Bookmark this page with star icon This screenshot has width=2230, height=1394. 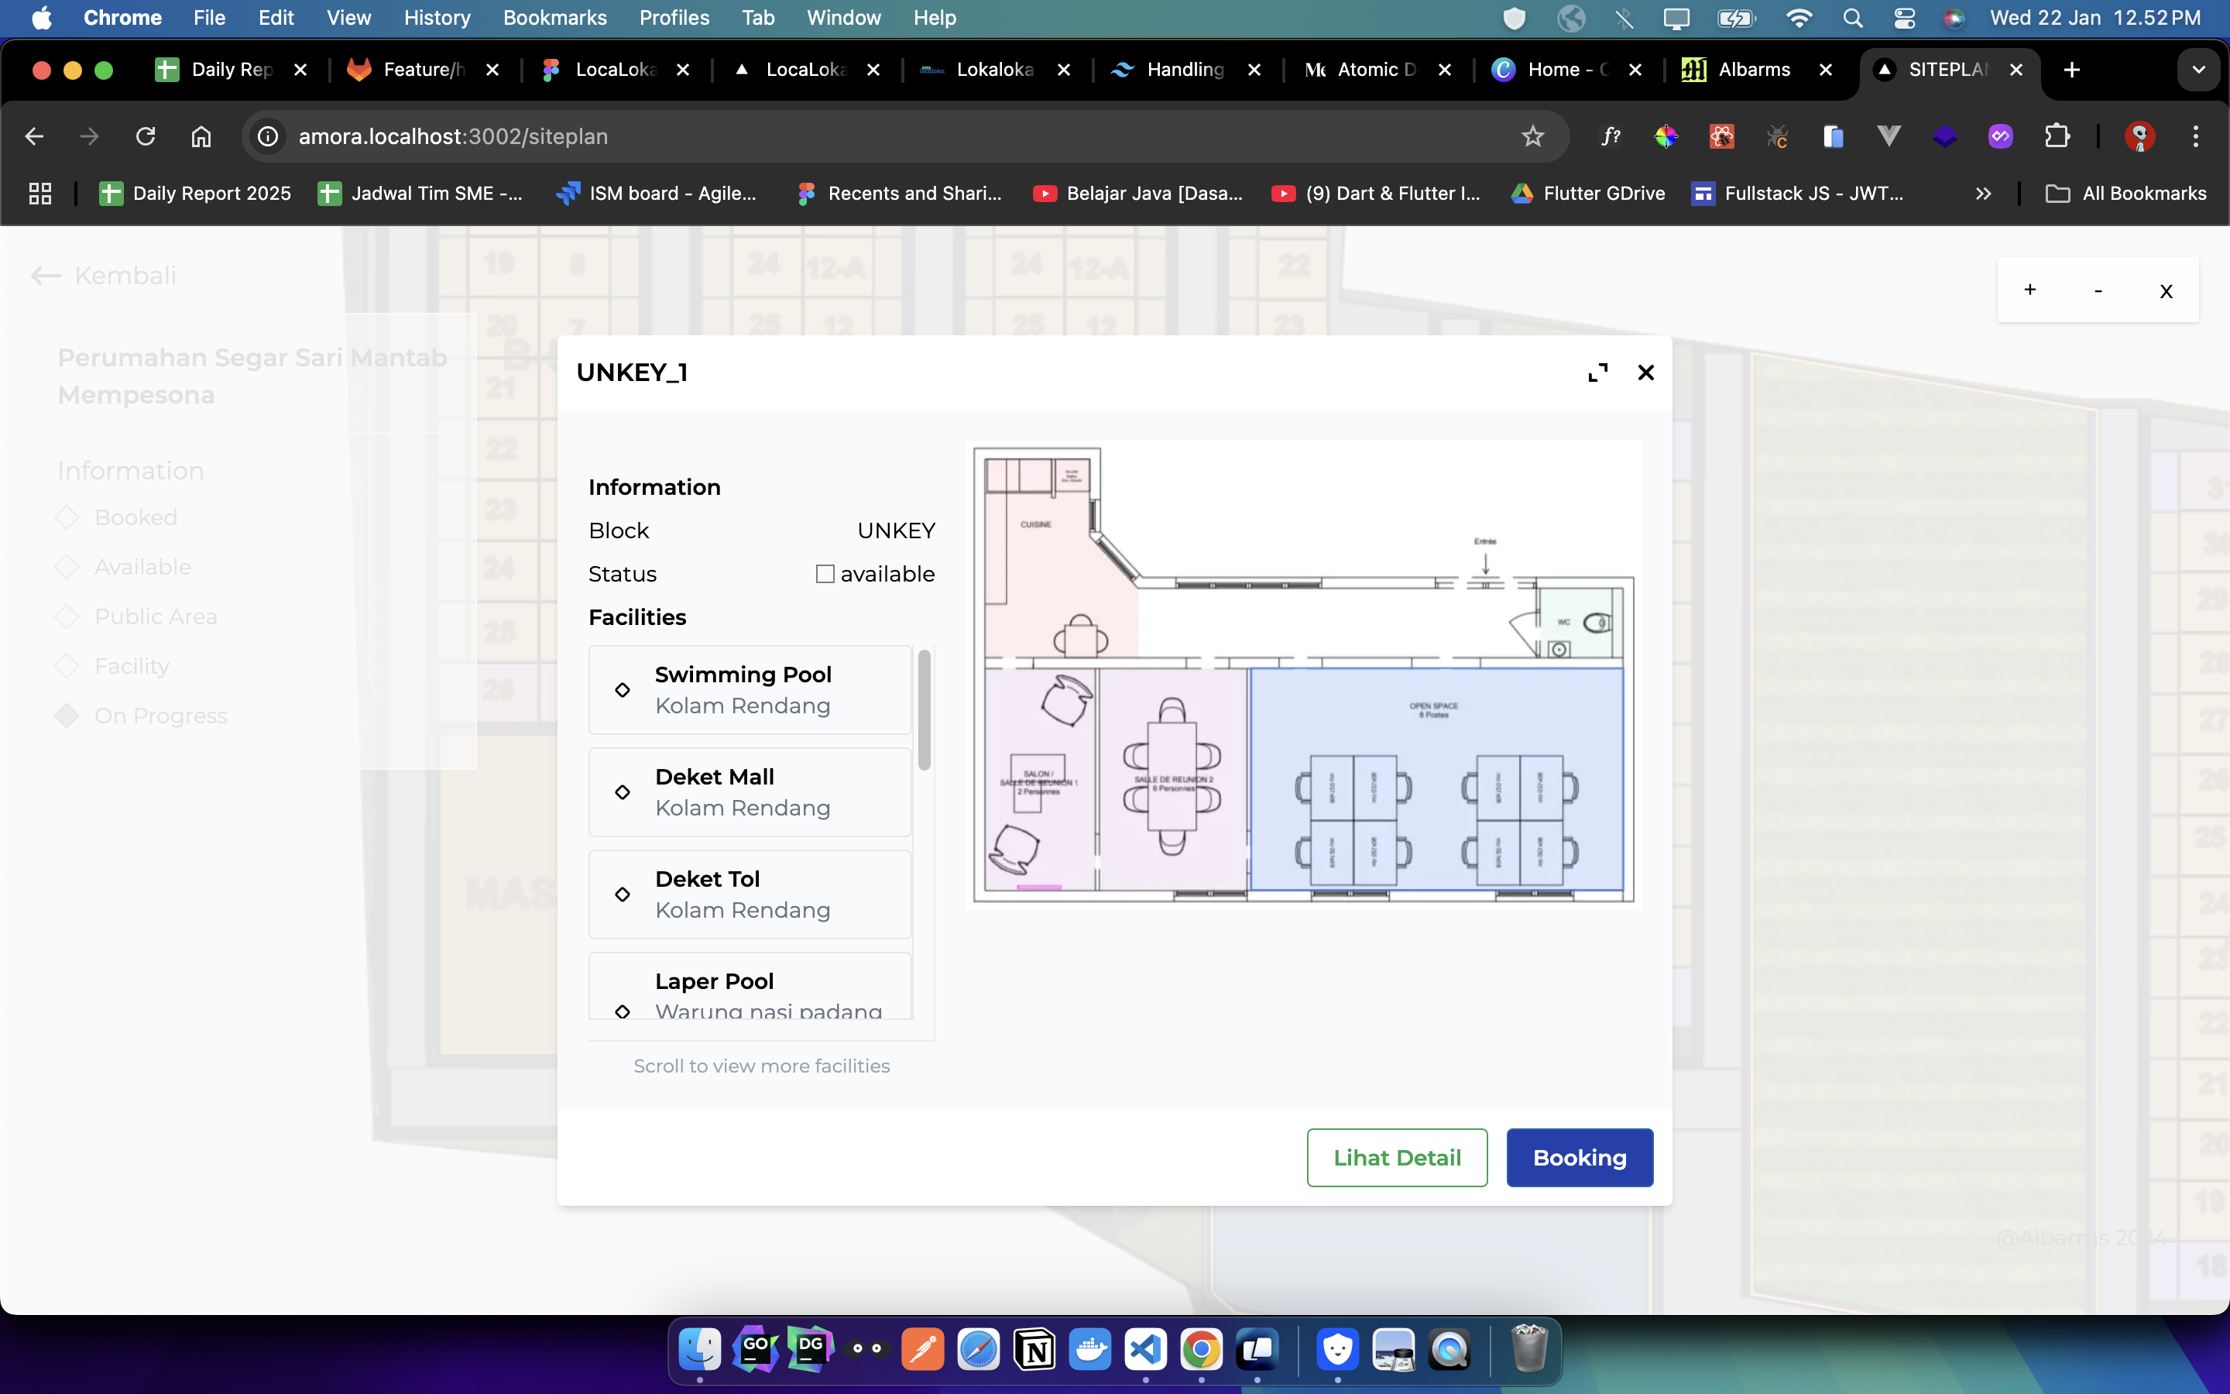[1532, 136]
